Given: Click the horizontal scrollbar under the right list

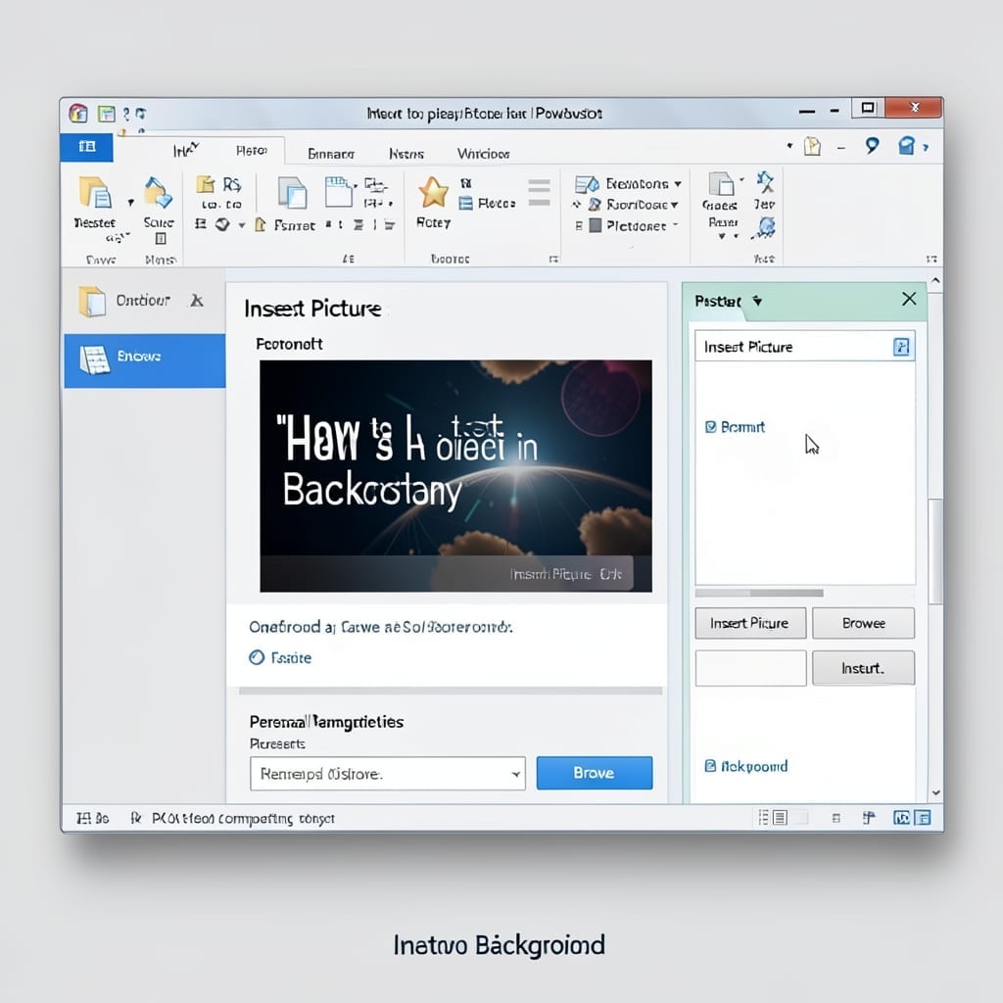Looking at the screenshot, I should click(759, 593).
